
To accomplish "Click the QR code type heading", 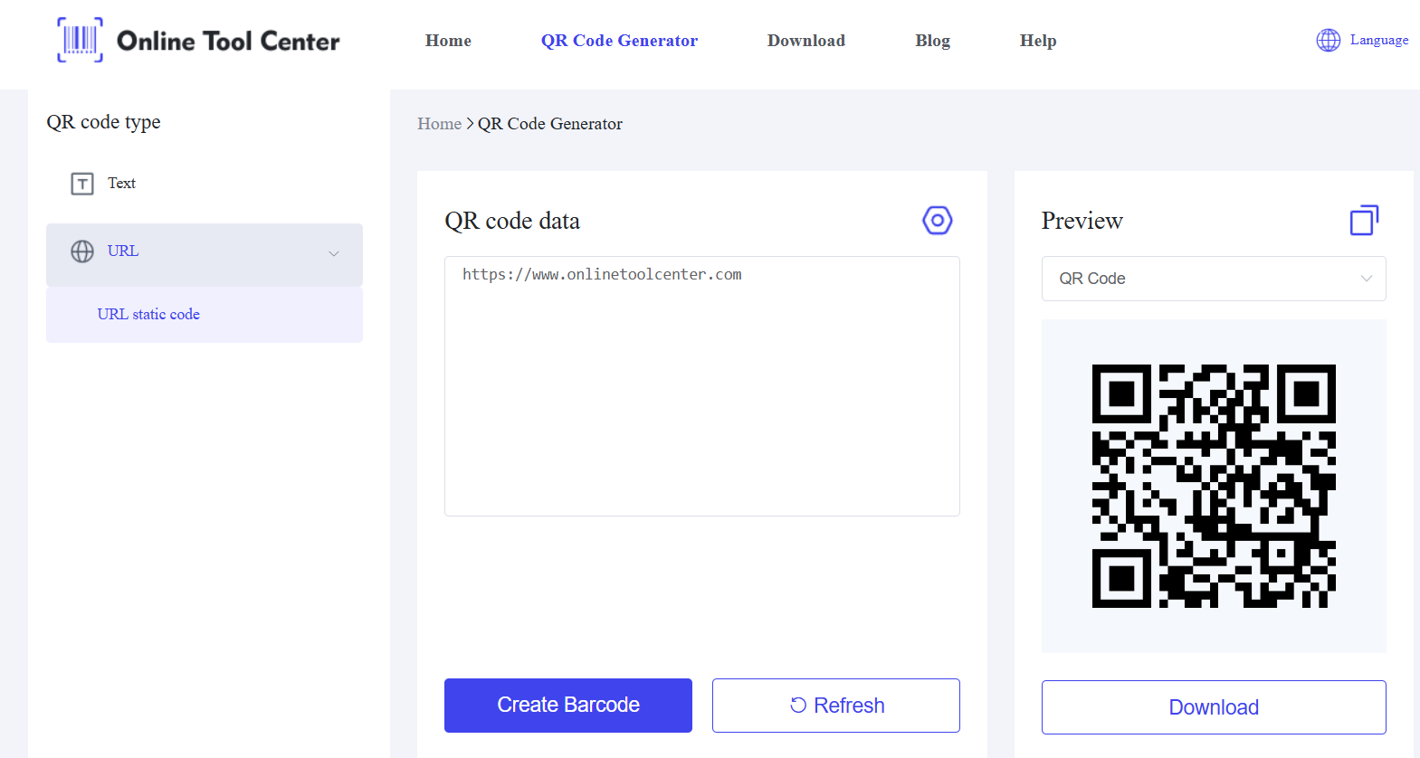I will click(103, 122).
